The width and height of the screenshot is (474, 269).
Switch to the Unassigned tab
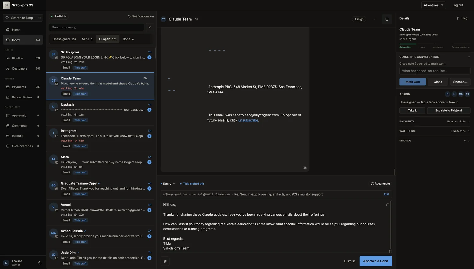click(x=64, y=39)
